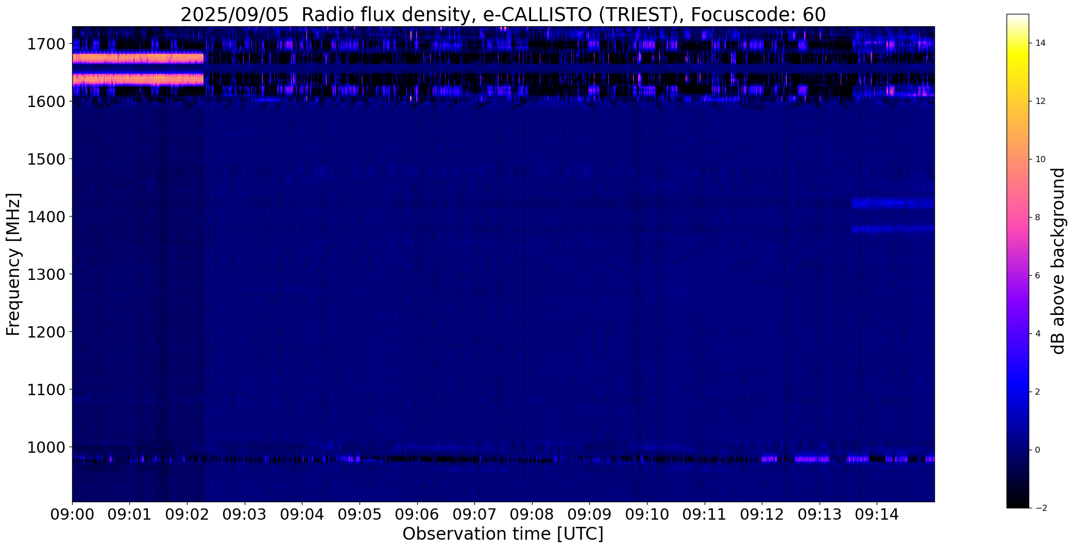Click the faint blue band near 1380 MHz
Screen dimensions: 1074x549
click(893, 229)
